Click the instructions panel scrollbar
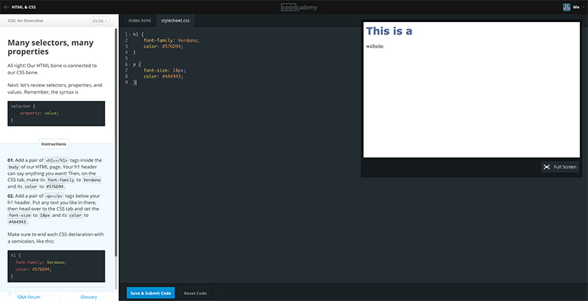This screenshot has width=588, height=301. pos(115,147)
